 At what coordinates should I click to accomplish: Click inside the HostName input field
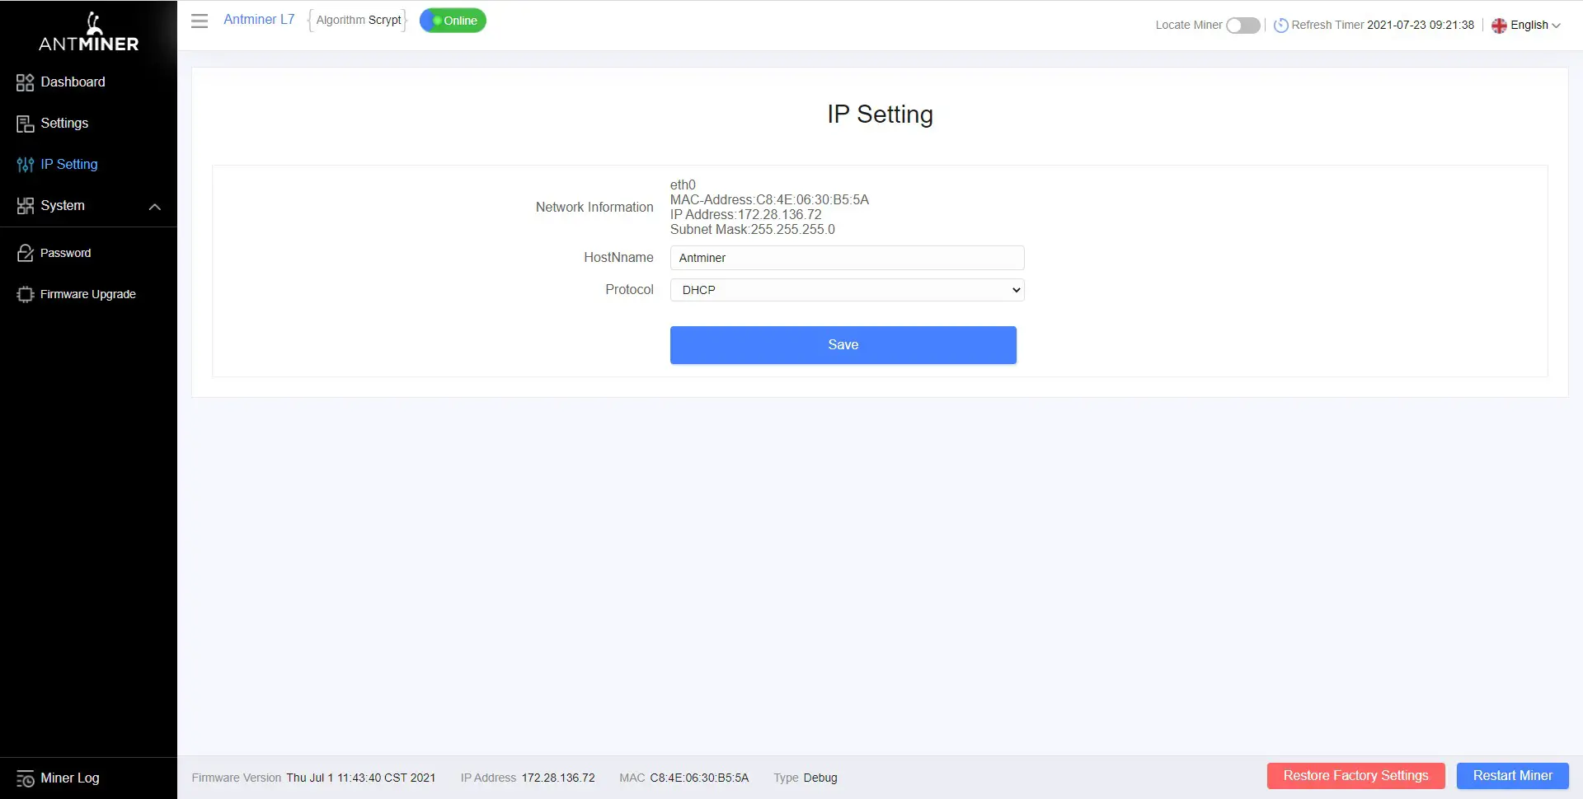coord(847,258)
